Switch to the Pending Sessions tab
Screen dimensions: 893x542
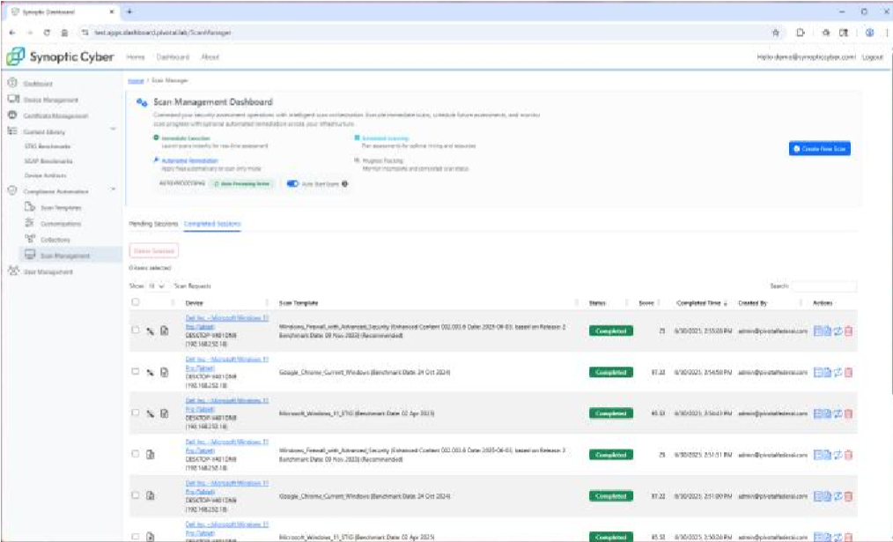153,224
